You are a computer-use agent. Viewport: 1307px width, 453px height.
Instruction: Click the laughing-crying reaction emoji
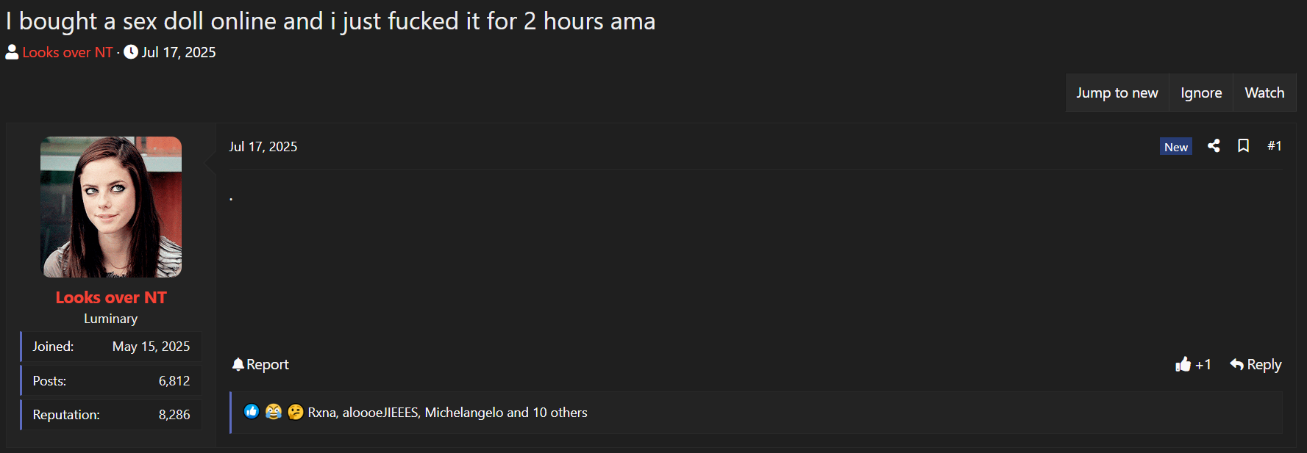click(274, 412)
